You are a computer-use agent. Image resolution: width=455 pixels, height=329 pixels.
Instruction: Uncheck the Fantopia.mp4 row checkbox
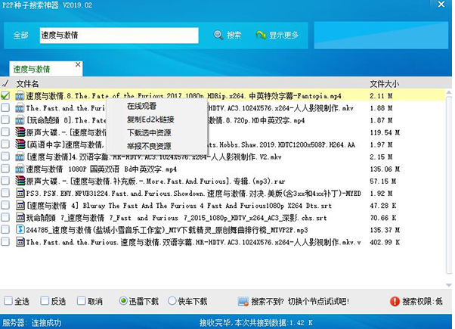[5, 95]
